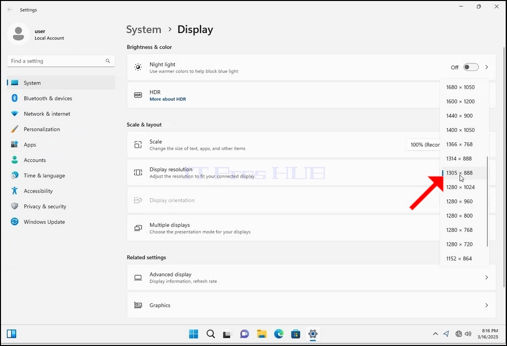Open Graphics settings
Screen dimensions: 507x346
[x=311, y=305]
